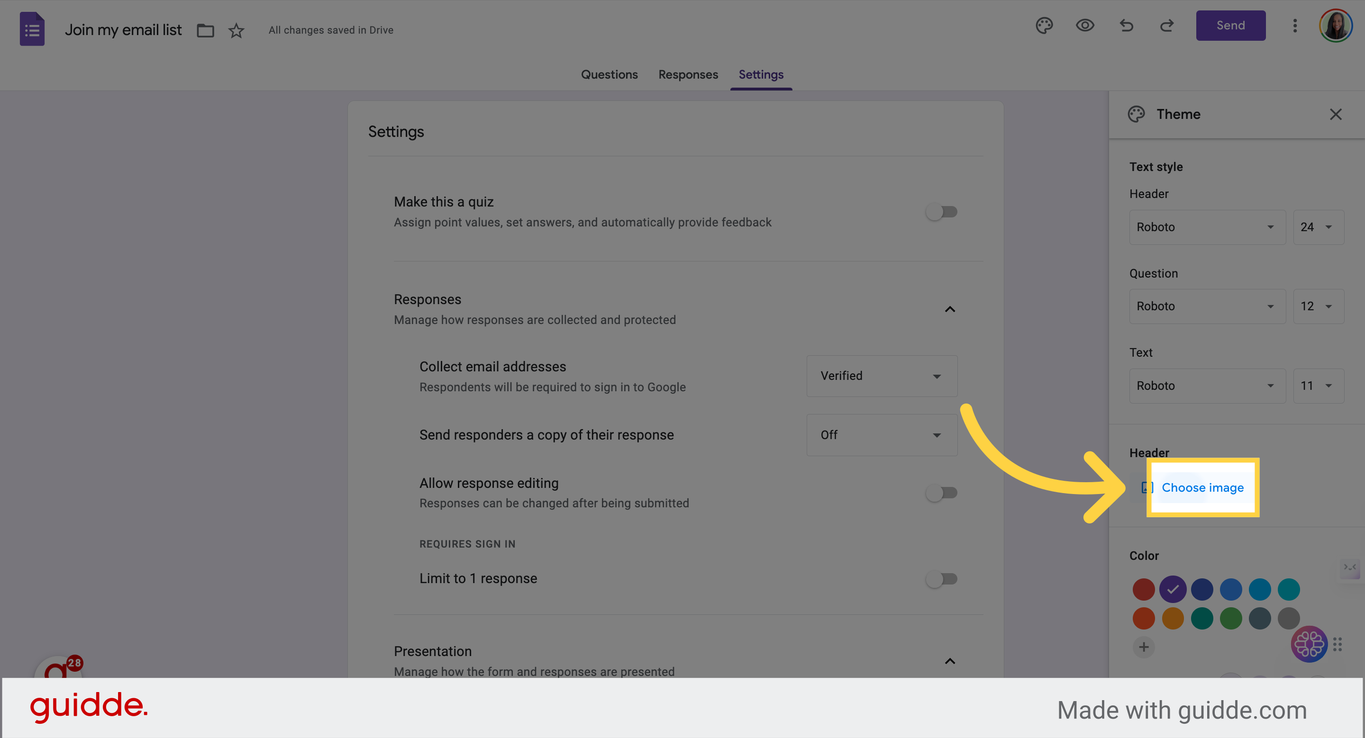Select the blue color swatch
Screen dimensions: 1365x738
point(1230,589)
